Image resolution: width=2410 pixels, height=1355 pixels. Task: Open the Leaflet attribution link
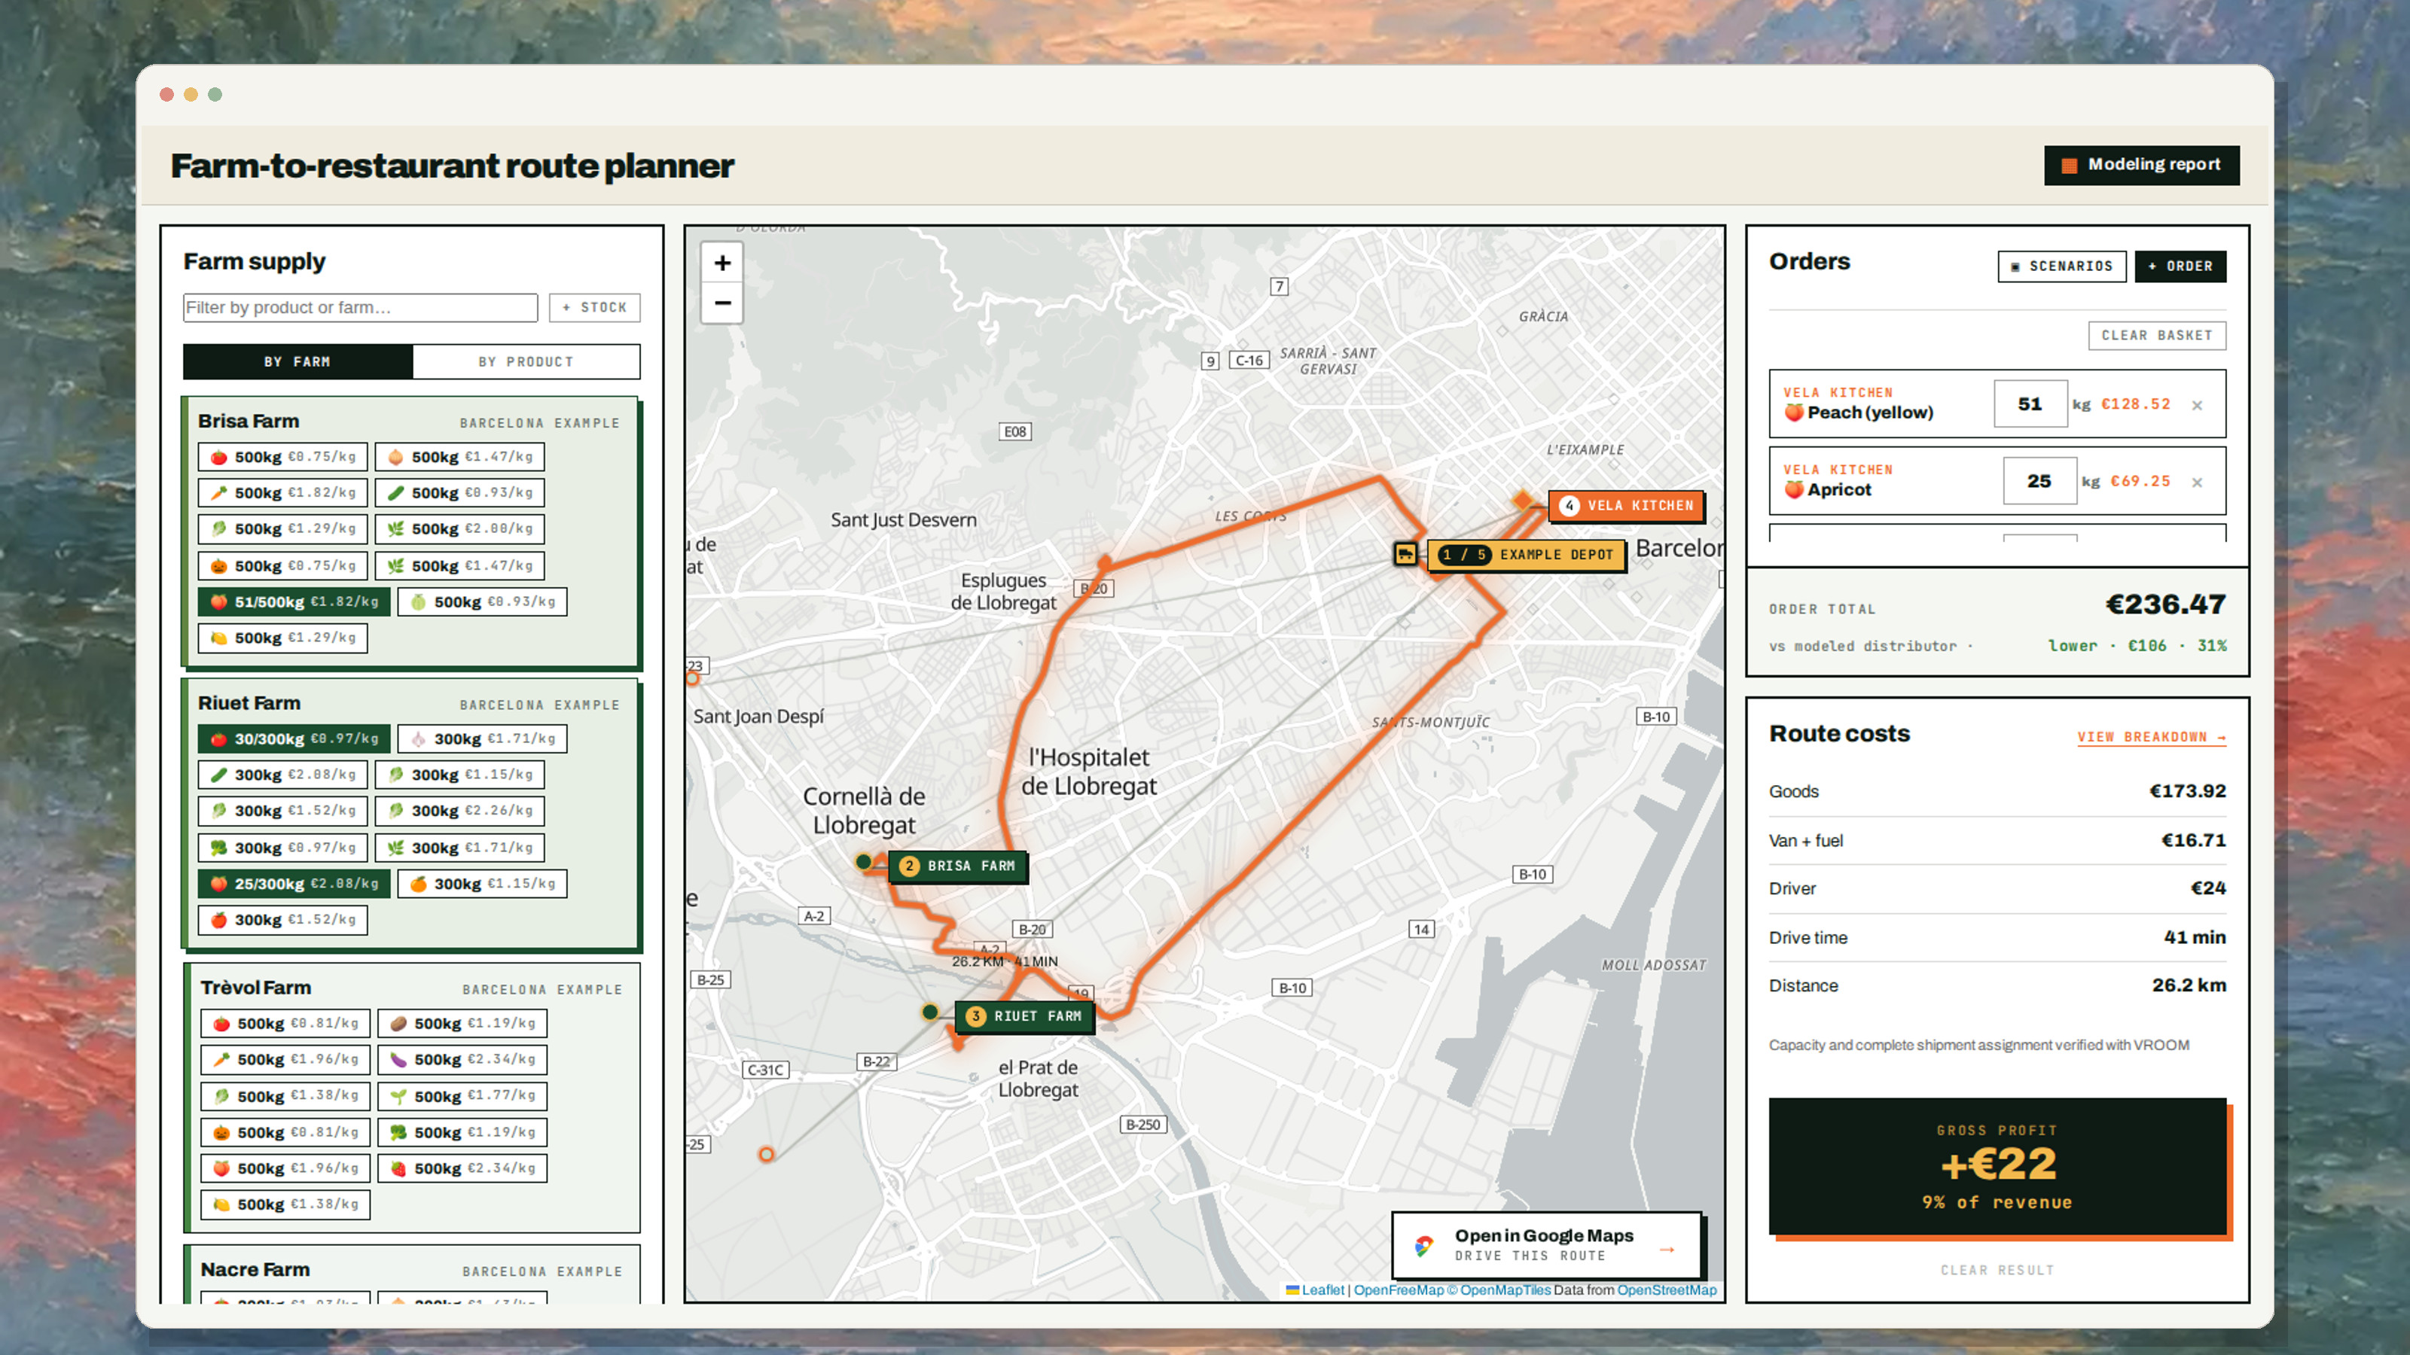(1322, 1290)
